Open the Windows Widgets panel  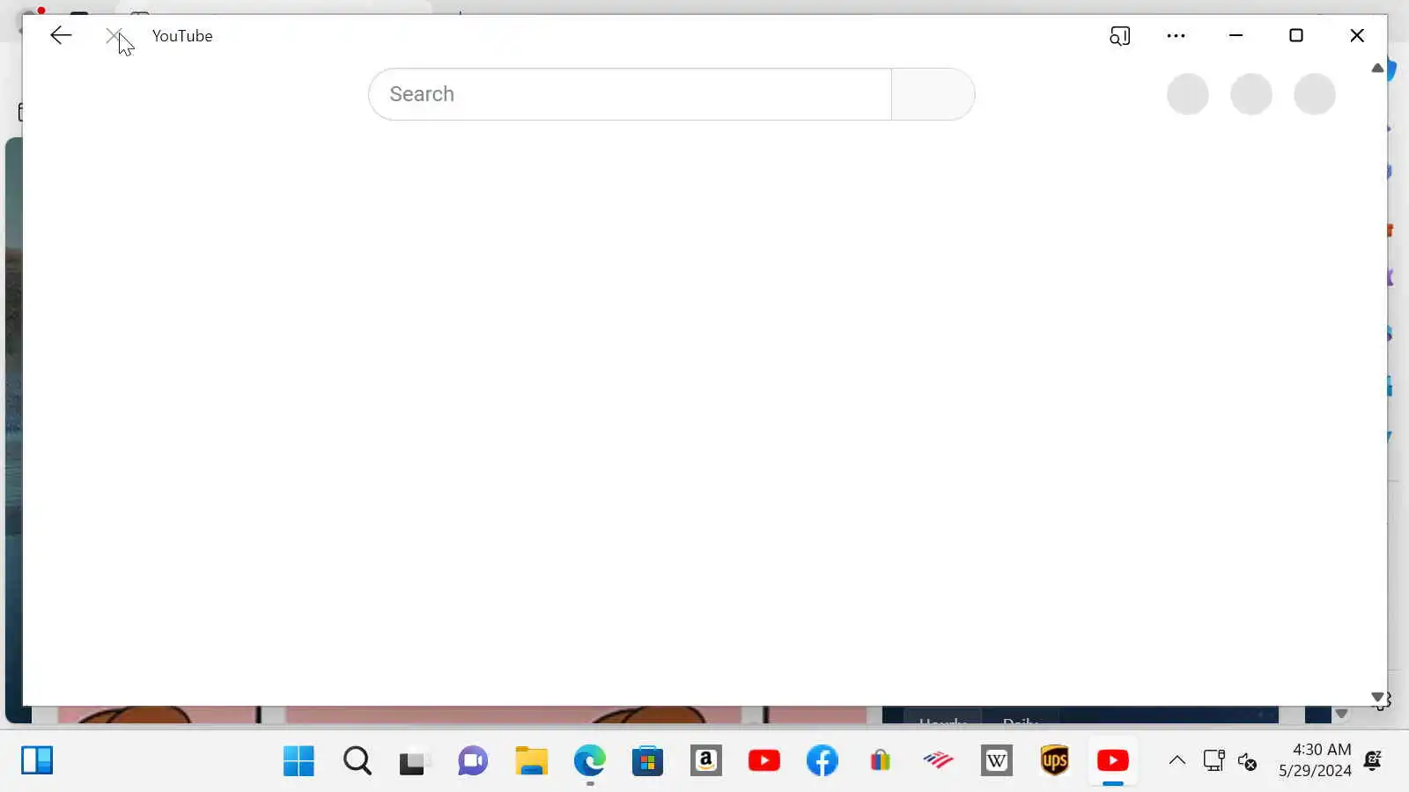point(37,760)
